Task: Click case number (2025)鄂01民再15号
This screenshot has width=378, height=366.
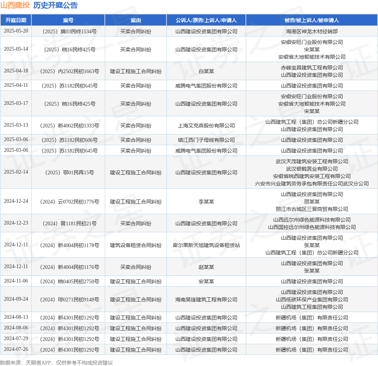Action: pos(70,172)
